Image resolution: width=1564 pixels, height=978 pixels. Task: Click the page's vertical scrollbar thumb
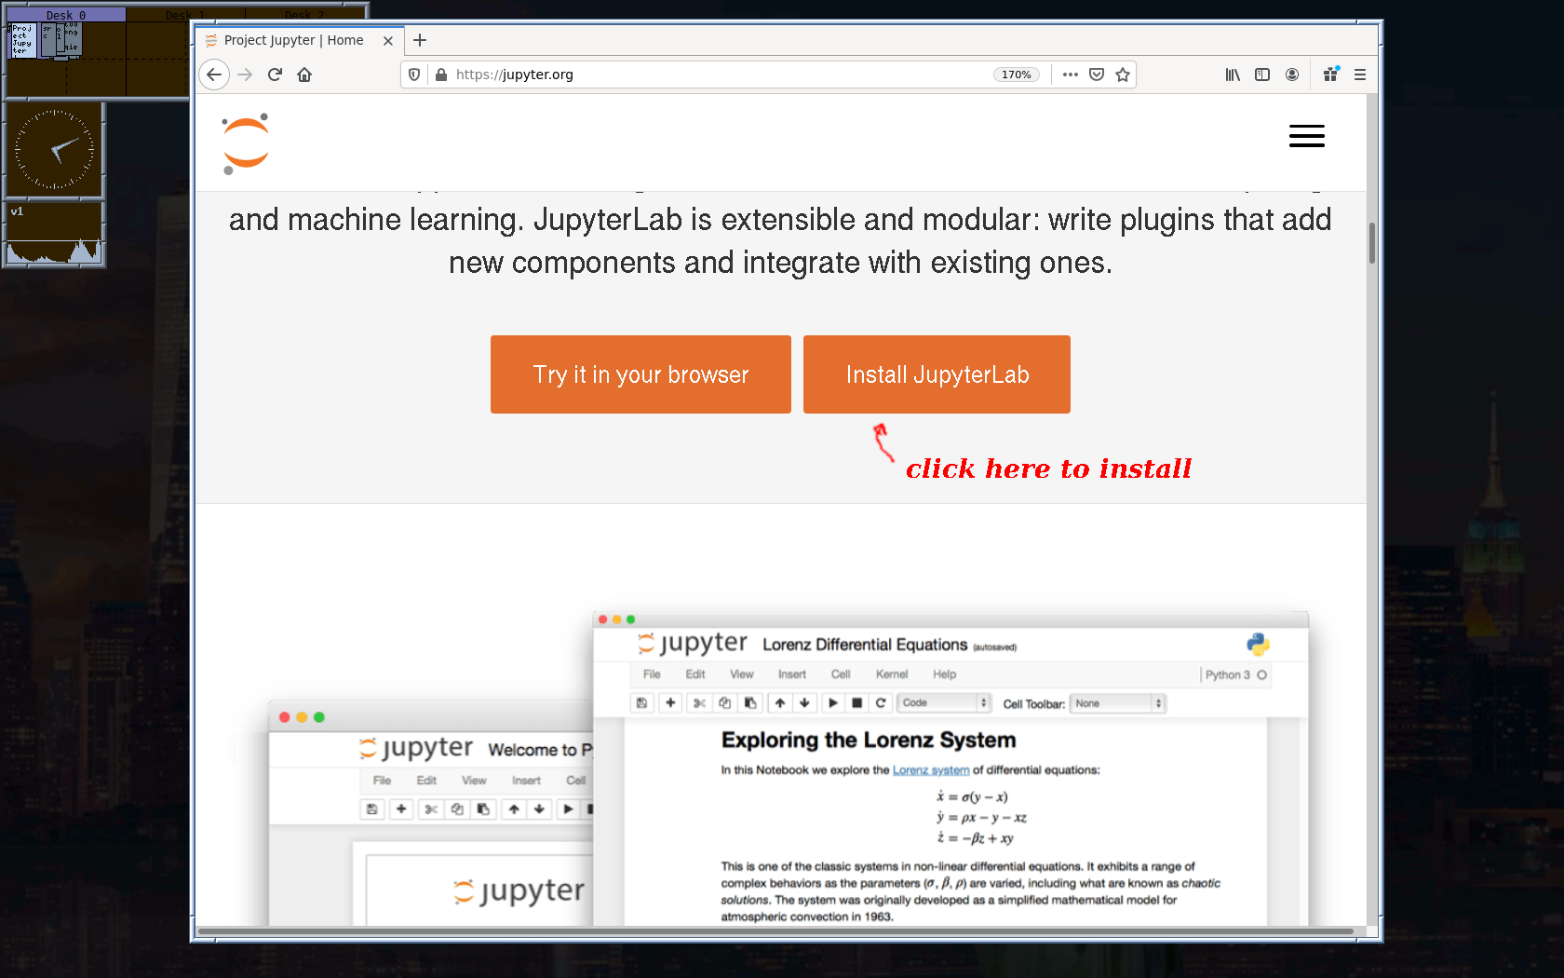[x=1371, y=242]
